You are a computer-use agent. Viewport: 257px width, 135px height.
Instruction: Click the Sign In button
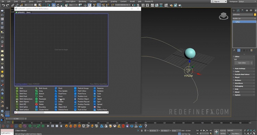point(219,1)
